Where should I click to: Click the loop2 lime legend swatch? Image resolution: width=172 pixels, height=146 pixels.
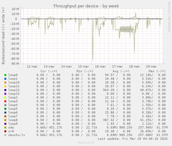coord(5,98)
